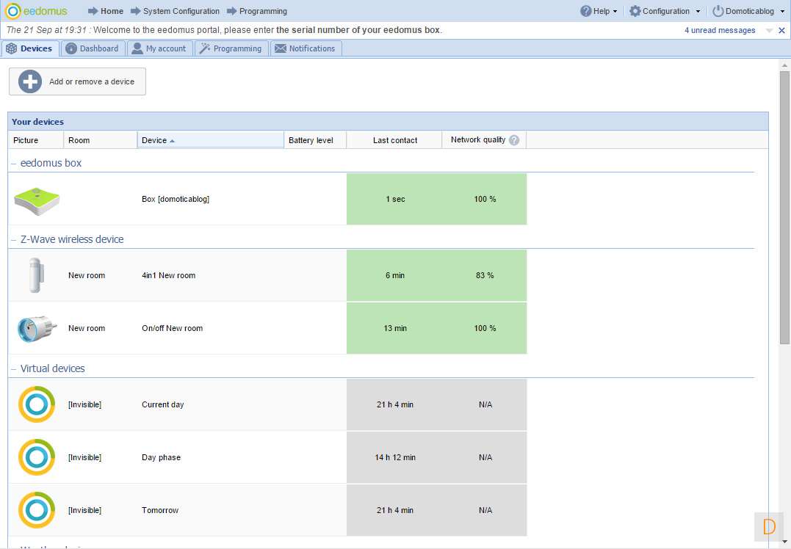Screen dimensions: 791x549
Task: Switch to the Dashboard tab
Action: (x=92, y=48)
